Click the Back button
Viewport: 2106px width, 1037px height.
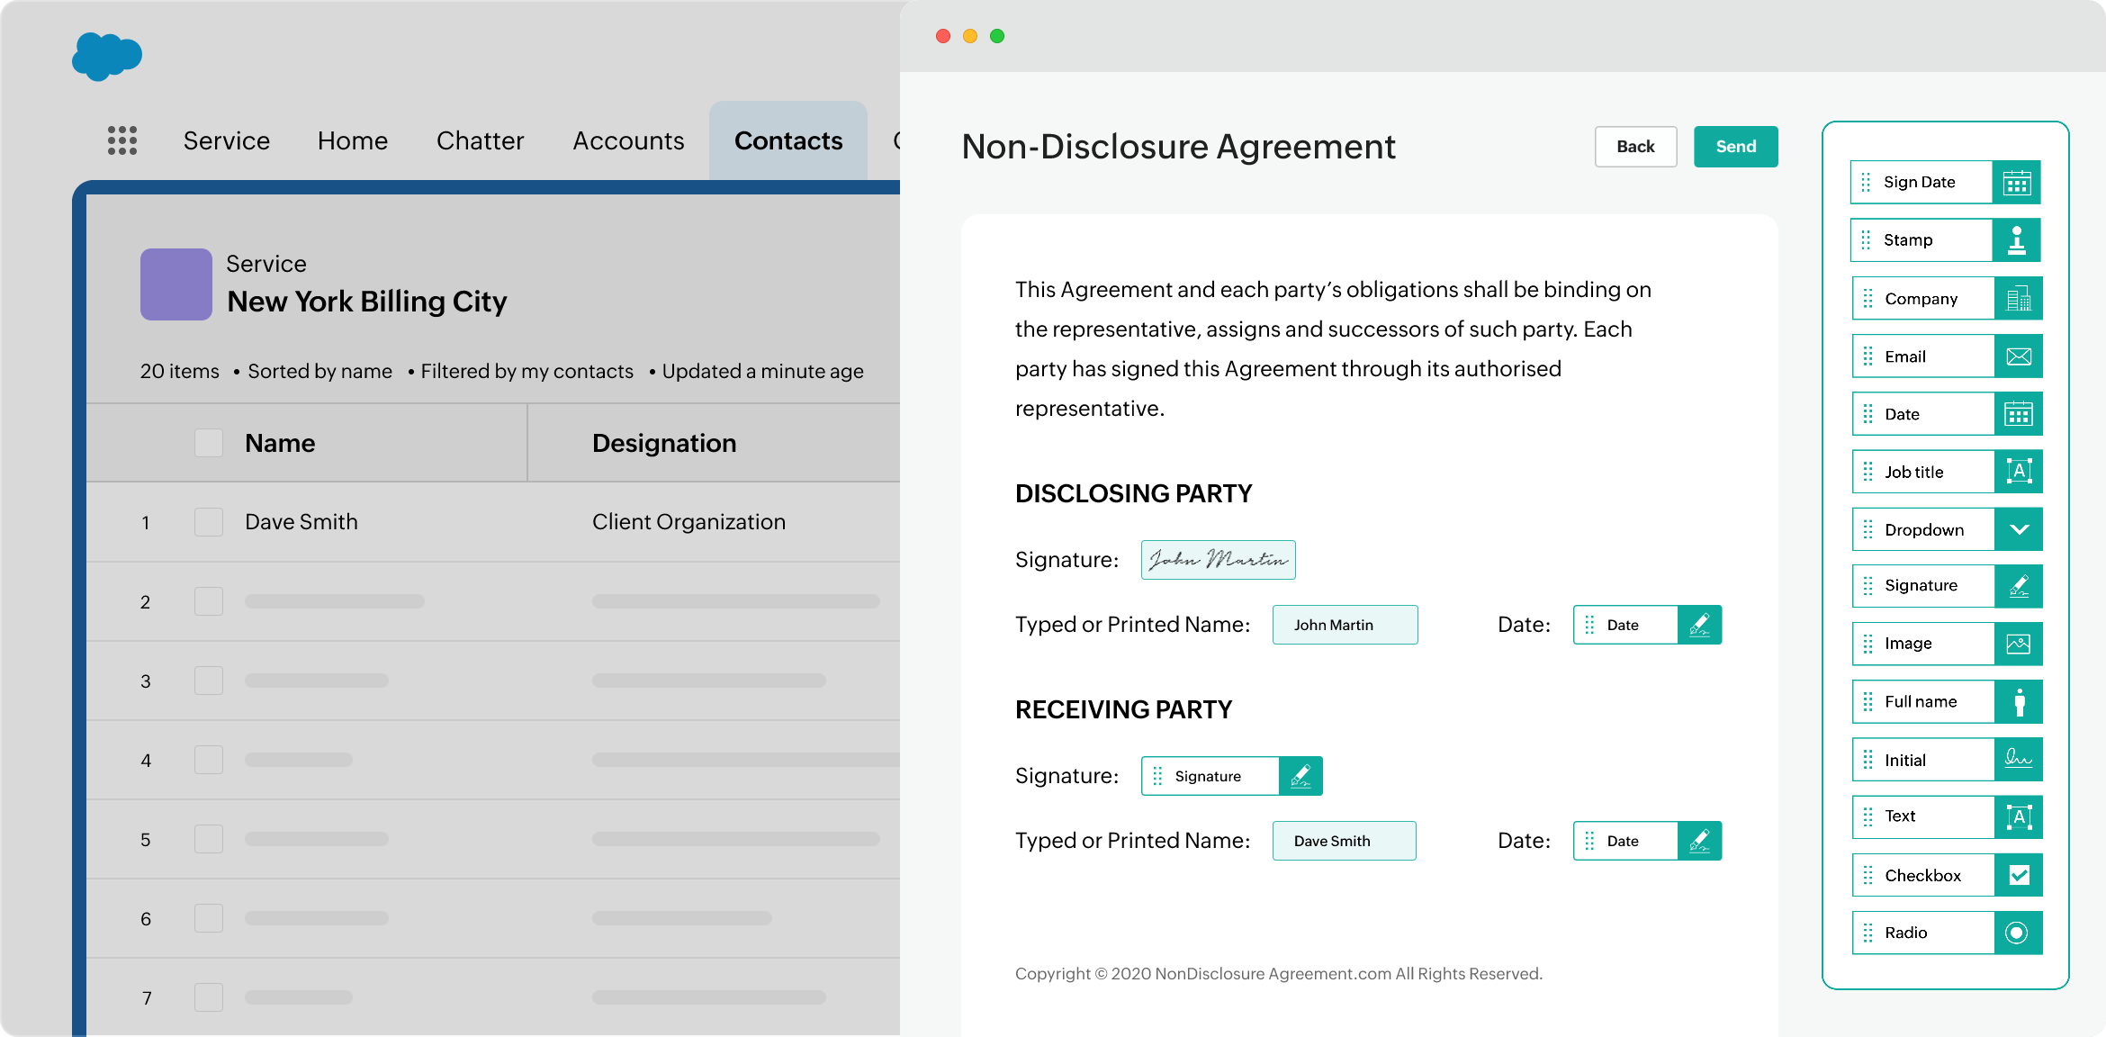(1635, 147)
